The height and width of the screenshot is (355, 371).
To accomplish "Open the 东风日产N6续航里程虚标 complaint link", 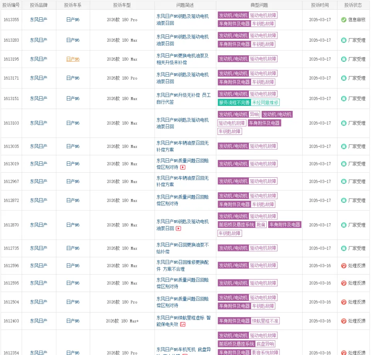I will pyautogui.click(x=183, y=321).
